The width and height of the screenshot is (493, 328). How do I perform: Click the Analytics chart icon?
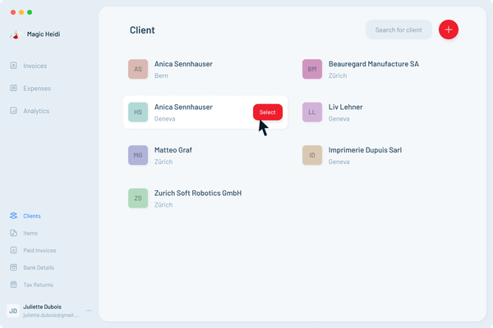point(13,111)
